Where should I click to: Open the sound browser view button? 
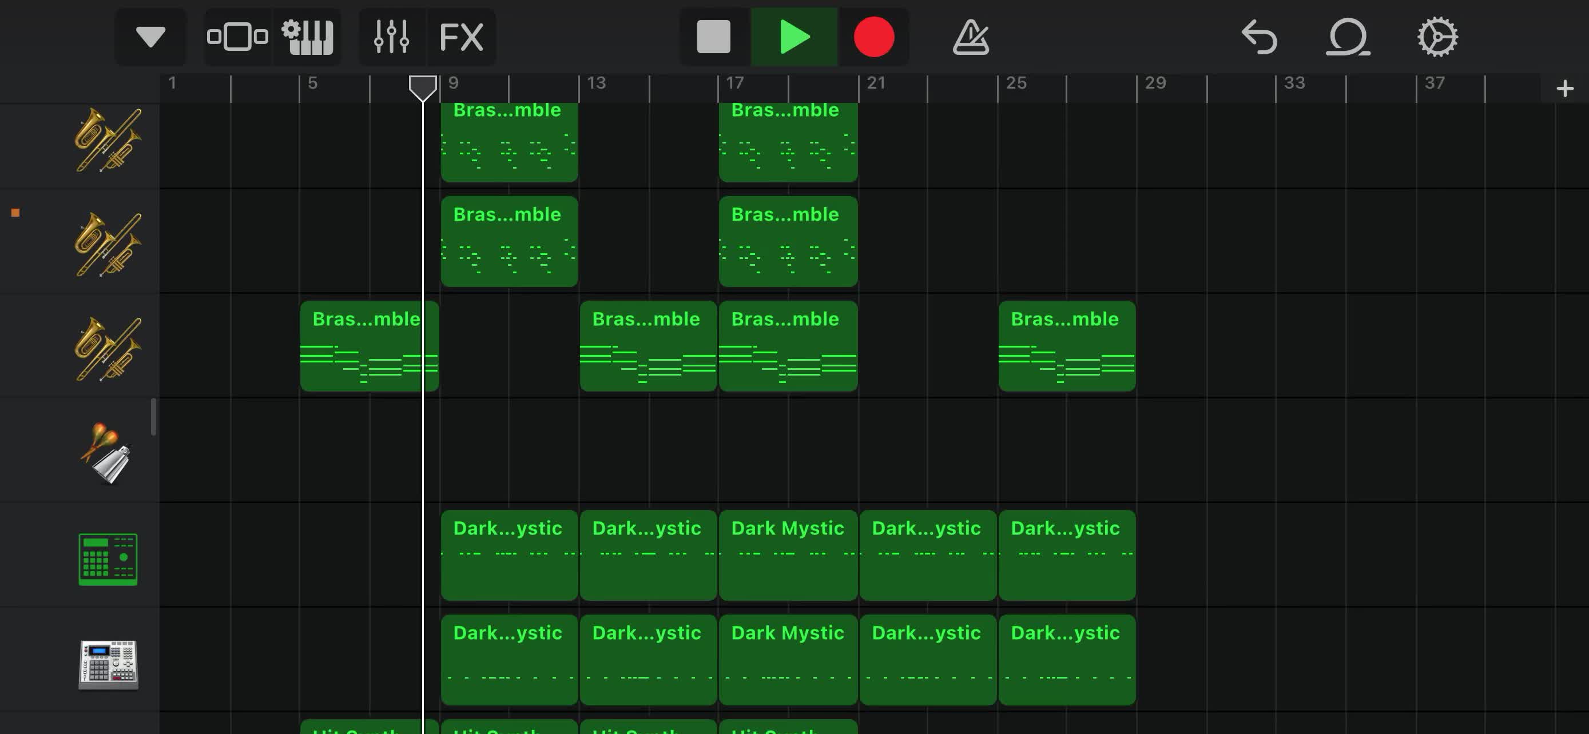[237, 37]
